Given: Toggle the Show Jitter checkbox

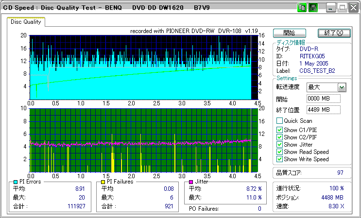Looking at the screenshot, I should pyautogui.click(x=279, y=145).
